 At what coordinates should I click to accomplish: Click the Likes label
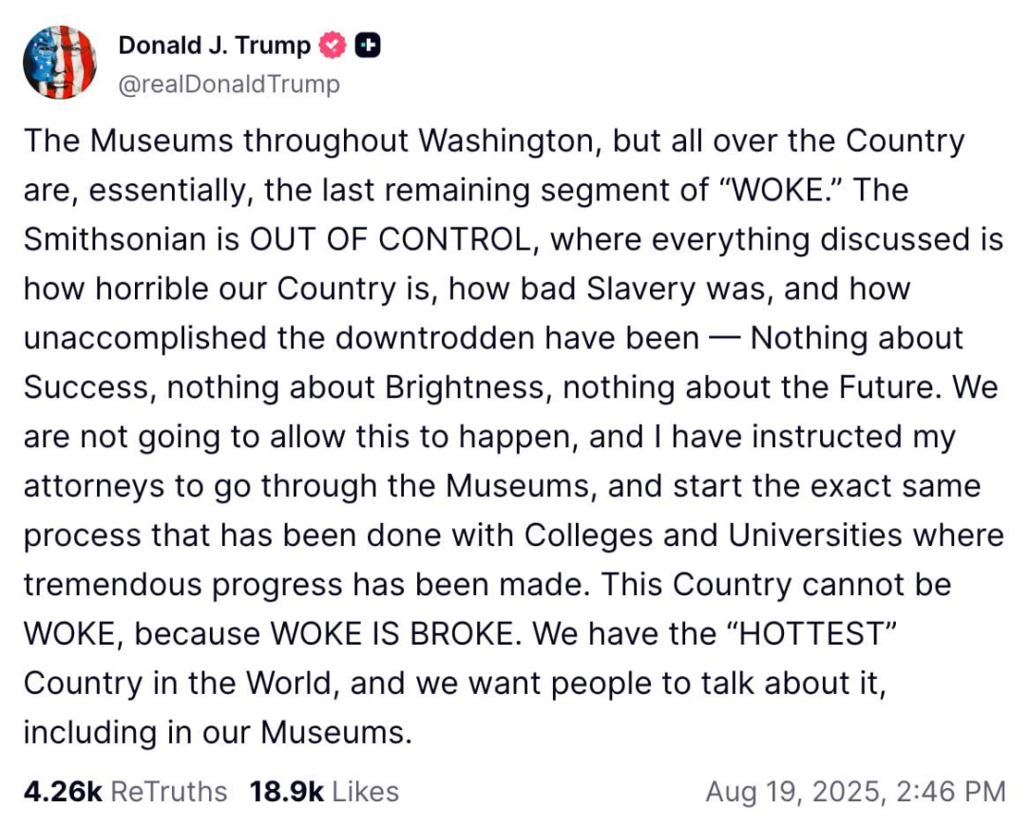click(365, 792)
